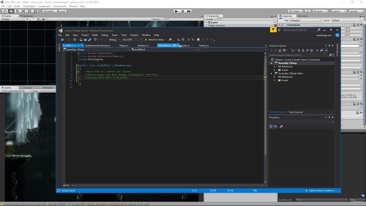
Task: Pause the Unity game
Action: click(183, 11)
